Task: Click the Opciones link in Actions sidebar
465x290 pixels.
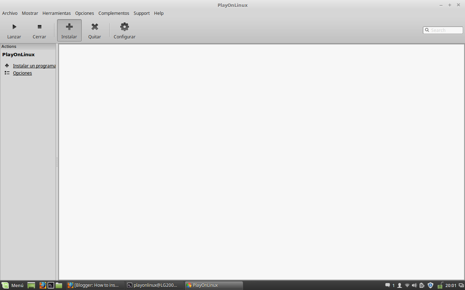Action: click(23, 73)
